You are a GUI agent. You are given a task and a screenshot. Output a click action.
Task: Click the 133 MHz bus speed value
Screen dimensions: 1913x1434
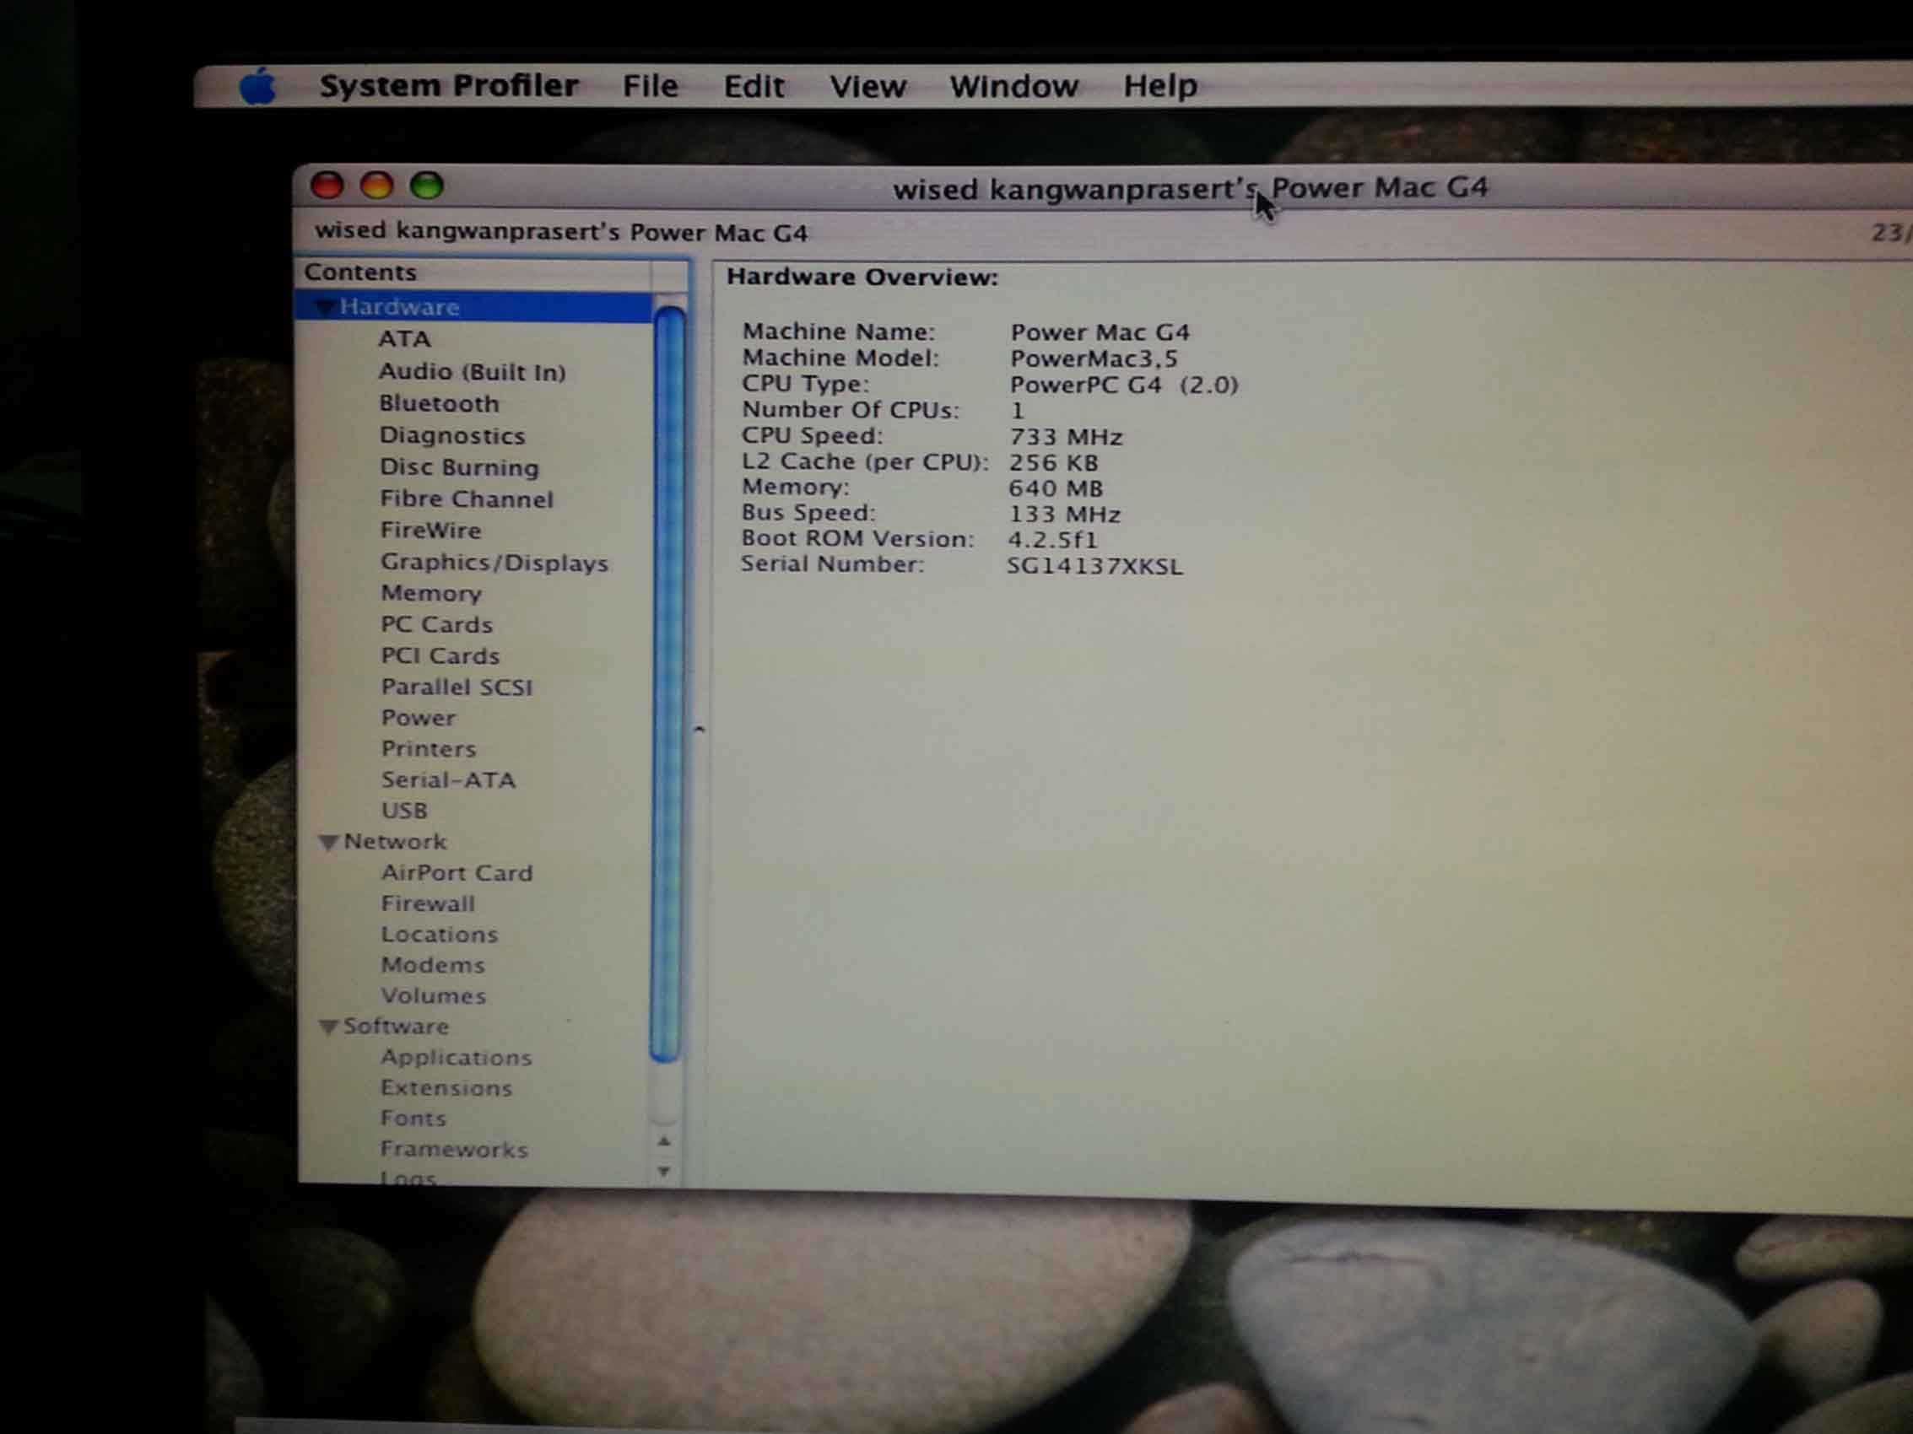[x=1065, y=515]
